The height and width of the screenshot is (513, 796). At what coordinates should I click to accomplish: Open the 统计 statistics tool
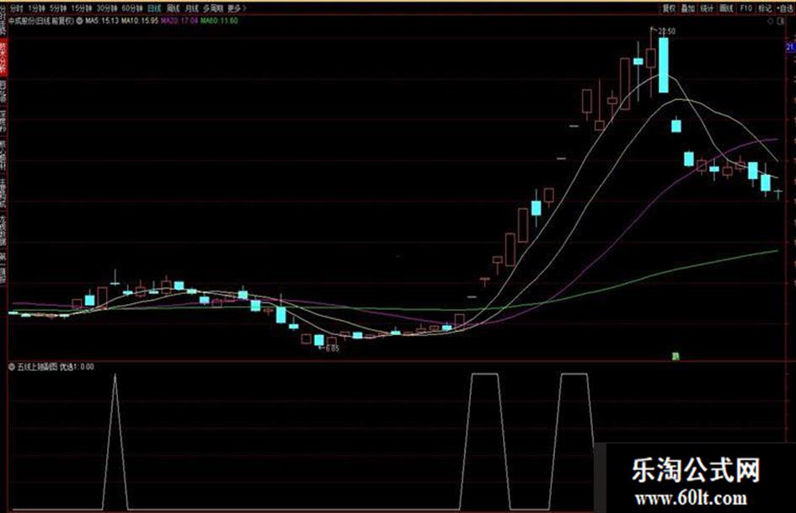707,8
